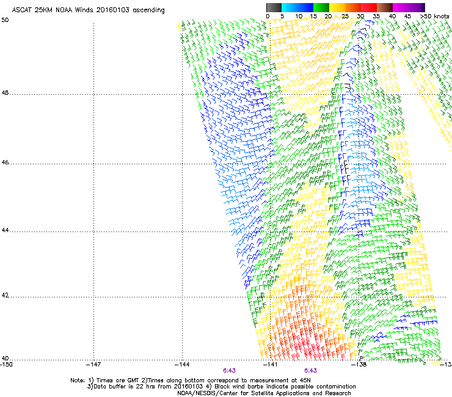Screen dimensions: 452x397
Task: Click the latitude label 44
Action: click(x=5, y=230)
